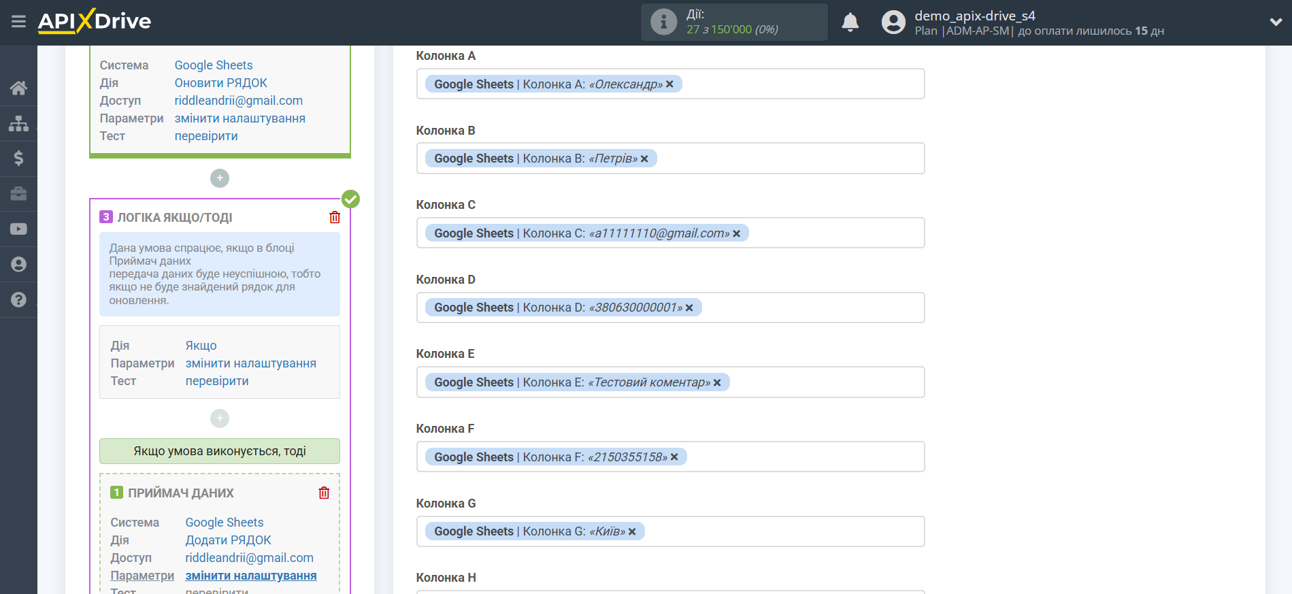Open the Якщо action link
Viewport: 1292px width, 594px height.
(x=201, y=346)
